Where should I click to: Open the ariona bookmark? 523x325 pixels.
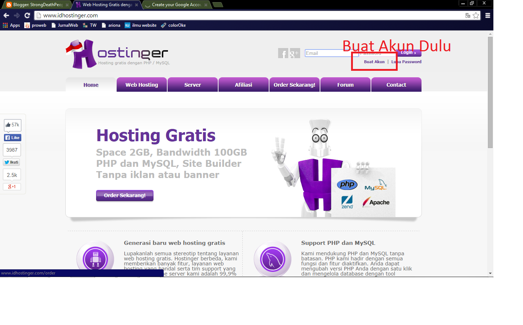tap(111, 25)
